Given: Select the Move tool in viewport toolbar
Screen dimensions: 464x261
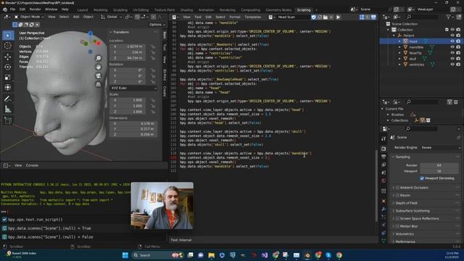Looking at the screenshot, I should 8,57.
